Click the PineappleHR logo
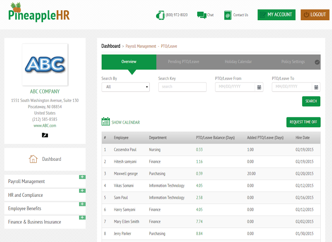Image resolution: width=332 pixels, height=242 pixels. (39, 12)
